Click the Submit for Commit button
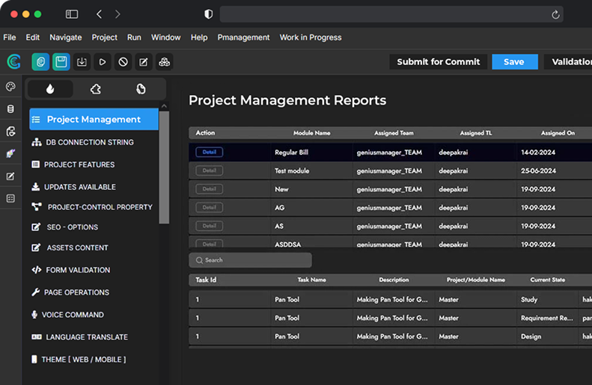 (438, 62)
